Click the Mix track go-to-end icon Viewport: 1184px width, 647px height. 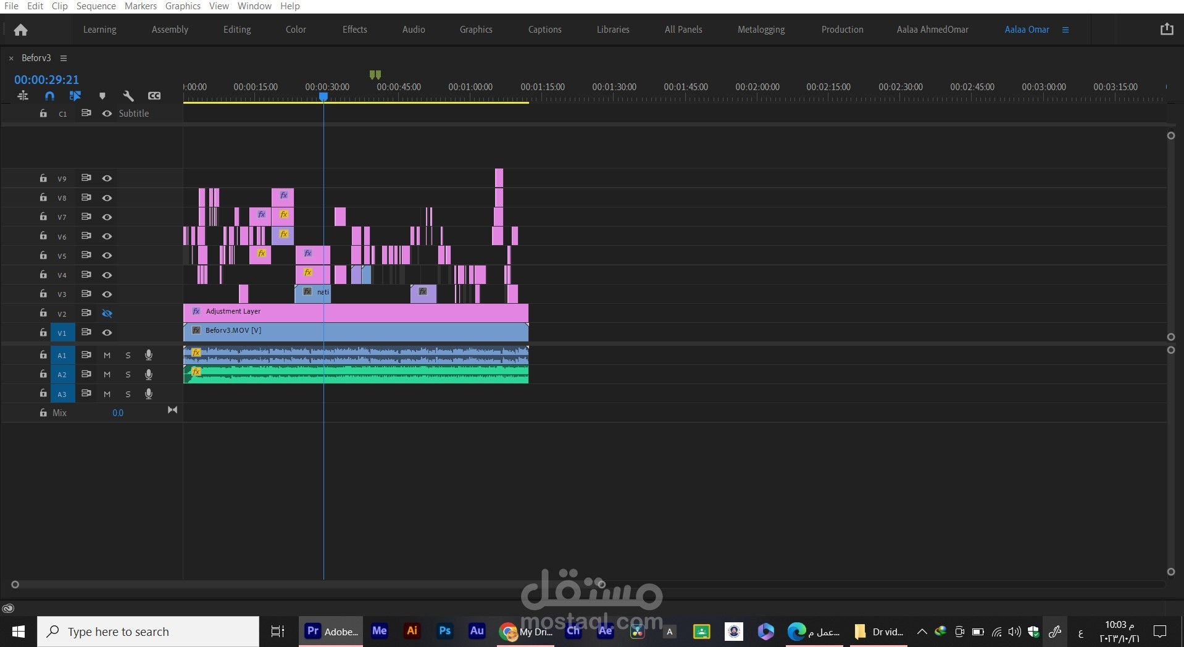coord(172,410)
